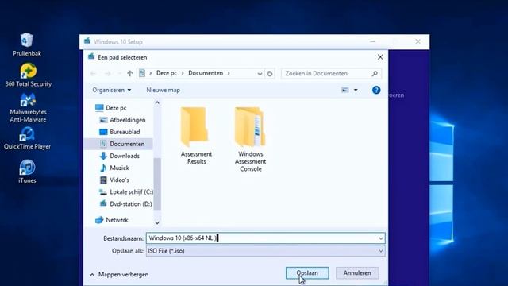Expand chevron after Deze pc in path
Viewport: 508px width, 286px height.
[183, 73]
